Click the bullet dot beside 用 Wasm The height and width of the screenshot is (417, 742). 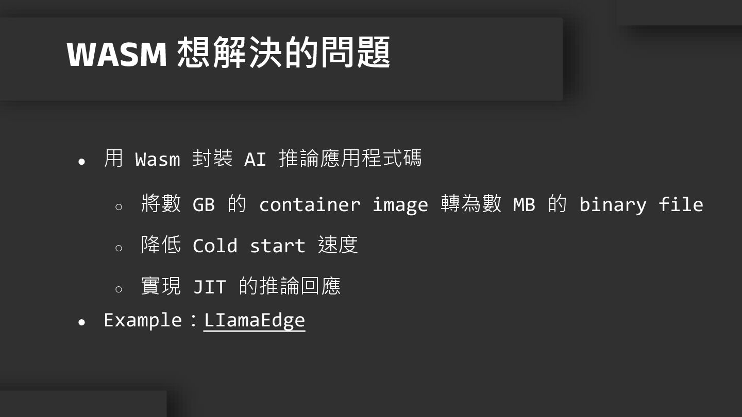coord(81,161)
